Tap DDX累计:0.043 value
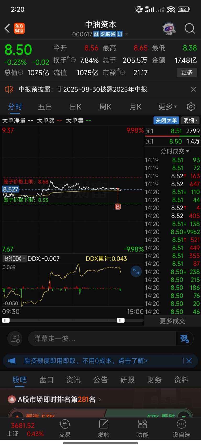This screenshot has height=448, width=201. point(106,259)
